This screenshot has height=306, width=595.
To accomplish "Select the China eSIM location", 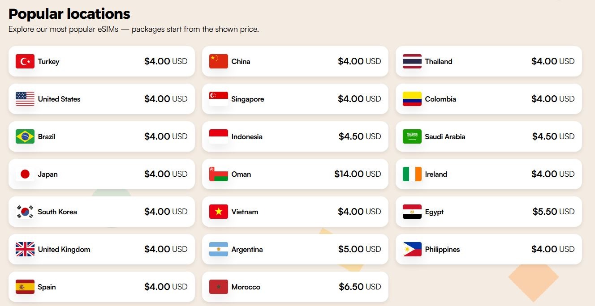I will [295, 61].
